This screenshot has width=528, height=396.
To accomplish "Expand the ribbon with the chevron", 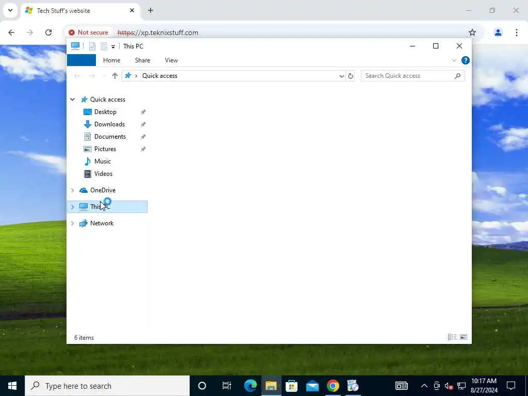I will 454,61.
